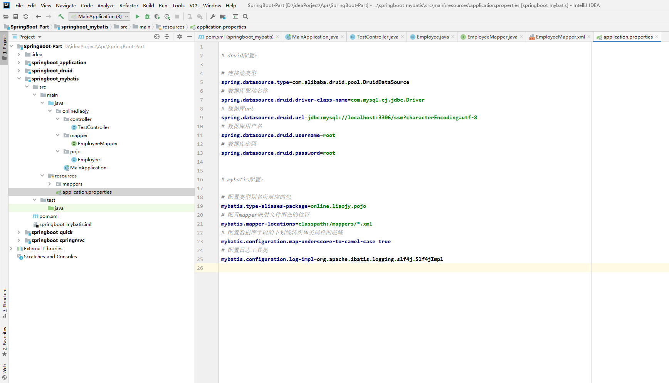
Task: Hide the Project panel with minus icon
Action: (190, 37)
